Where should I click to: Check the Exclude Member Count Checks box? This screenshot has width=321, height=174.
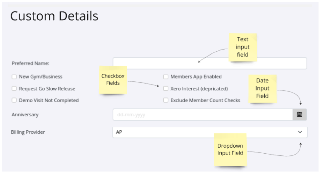click(x=166, y=100)
